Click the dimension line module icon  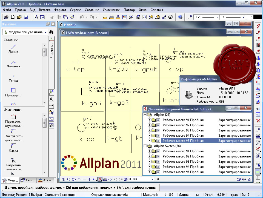(51, 106)
